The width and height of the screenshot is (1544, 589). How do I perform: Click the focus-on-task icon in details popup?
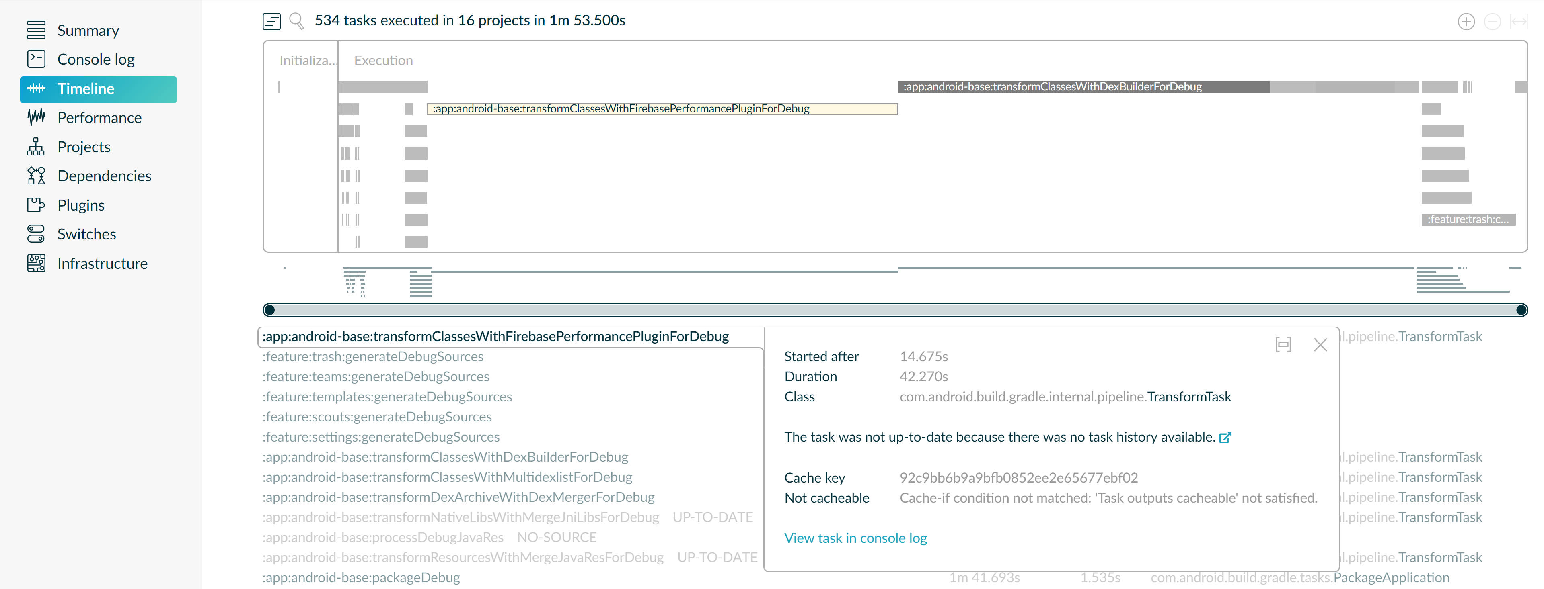tap(1283, 344)
